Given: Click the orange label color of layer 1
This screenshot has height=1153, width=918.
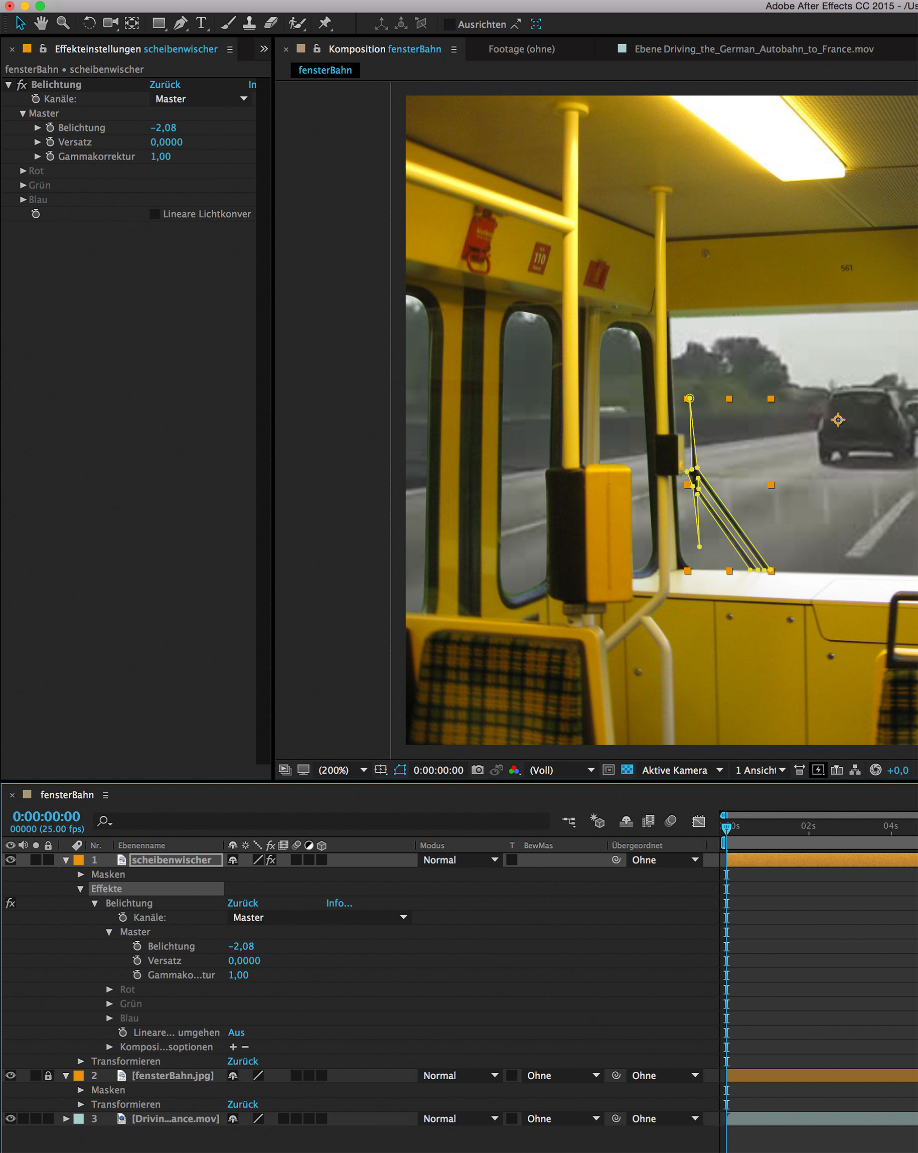Looking at the screenshot, I should [79, 860].
